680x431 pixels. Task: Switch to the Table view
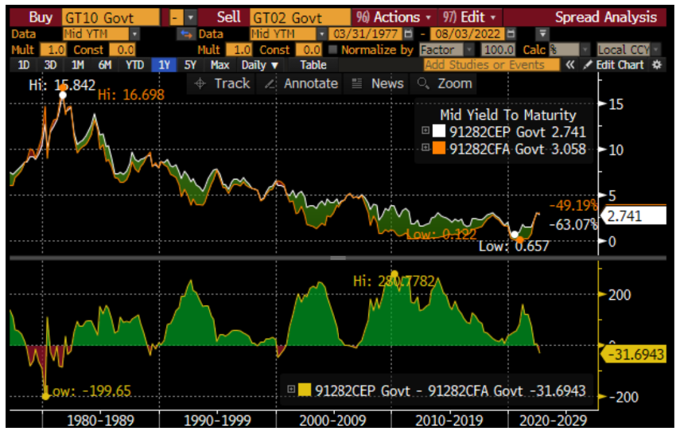point(313,65)
